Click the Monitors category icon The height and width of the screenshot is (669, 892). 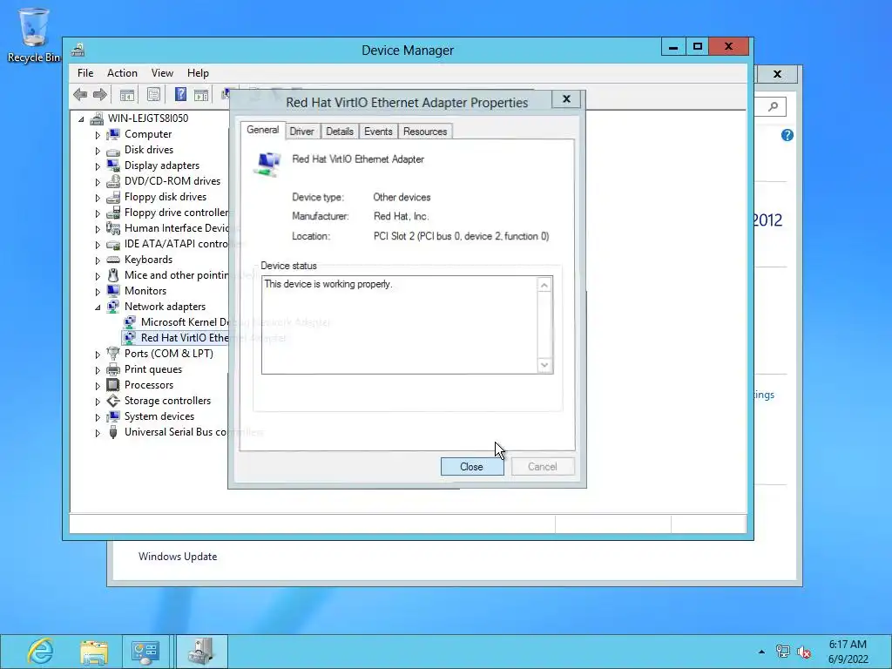point(113,291)
